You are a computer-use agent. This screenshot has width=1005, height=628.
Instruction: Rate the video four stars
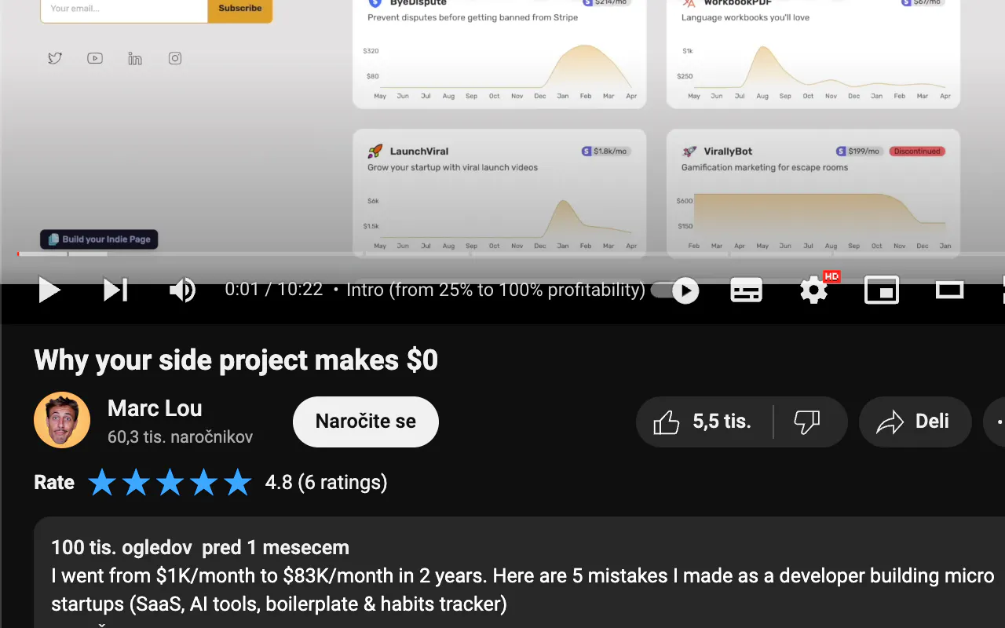pos(203,482)
